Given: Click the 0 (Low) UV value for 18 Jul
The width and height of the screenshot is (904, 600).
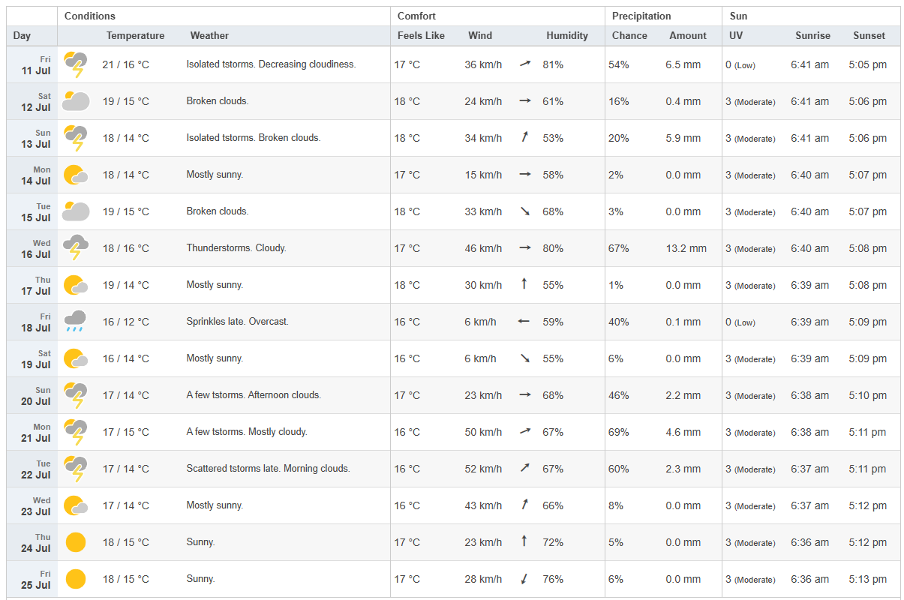Looking at the screenshot, I should click(740, 322).
